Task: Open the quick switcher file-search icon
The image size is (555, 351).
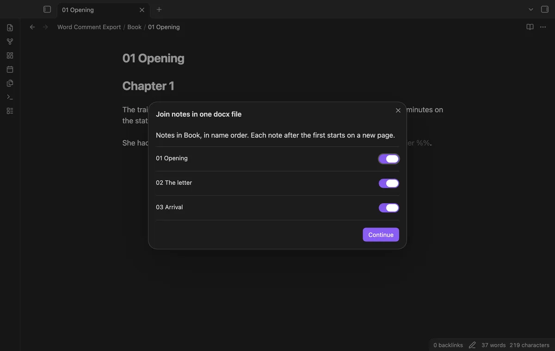Action: pos(10,28)
